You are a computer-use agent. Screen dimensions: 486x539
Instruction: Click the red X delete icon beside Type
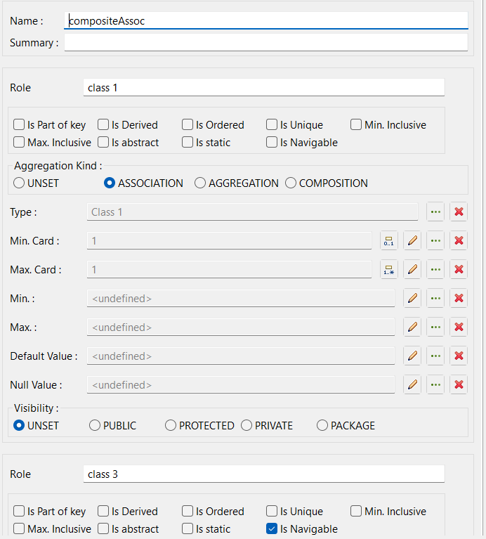459,212
